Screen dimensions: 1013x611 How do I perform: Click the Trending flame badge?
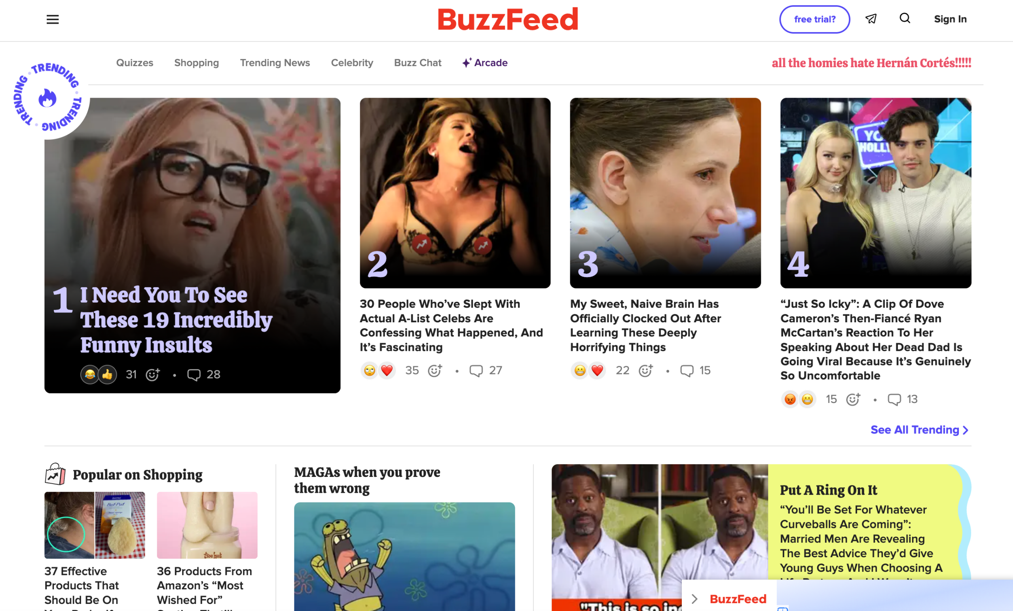tap(48, 97)
